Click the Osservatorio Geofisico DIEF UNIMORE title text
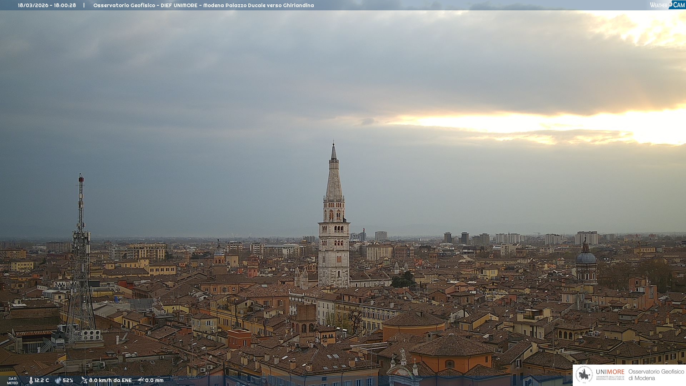686x386 pixels. 203,5
